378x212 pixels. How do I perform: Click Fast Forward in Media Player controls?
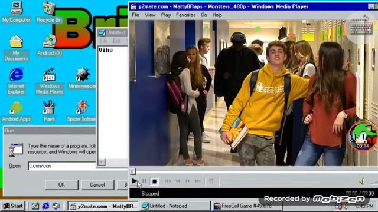pyautogui.click(x=188, y=181)
